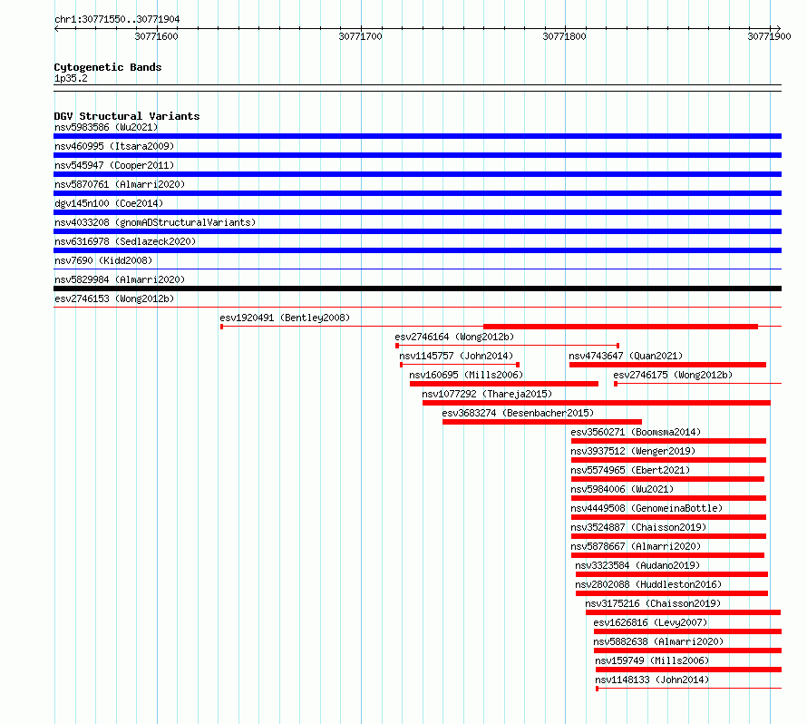
Task: Click the black bar of nsv5829984 (Almarri2020)
Action: point(417,289)
